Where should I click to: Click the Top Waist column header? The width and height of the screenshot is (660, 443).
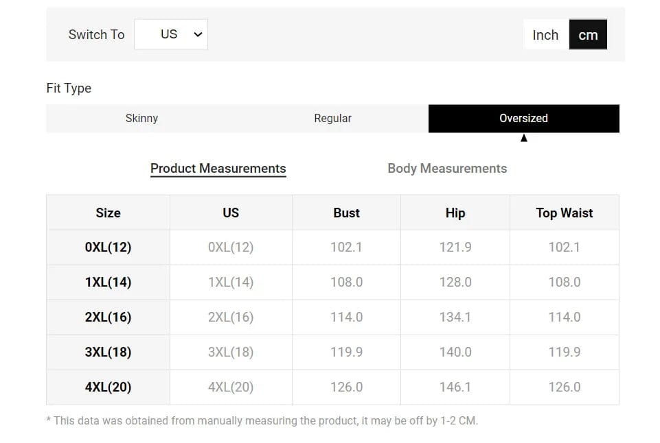pos(564,213)
